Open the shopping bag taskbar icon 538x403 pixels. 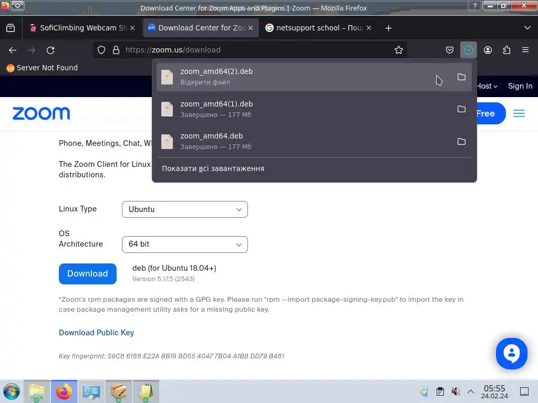pyautogui.click(x=146, y=391)
